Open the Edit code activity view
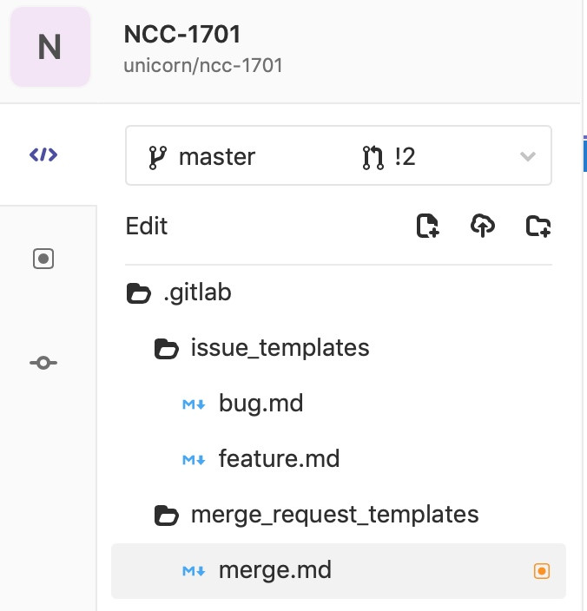587x611 pixels. 43,155
